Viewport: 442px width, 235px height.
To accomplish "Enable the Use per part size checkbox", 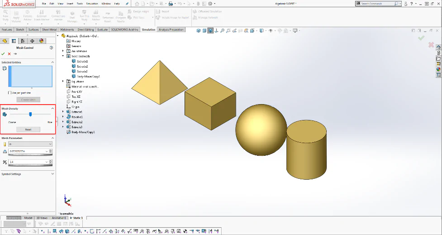I will (x=10, y=92).
